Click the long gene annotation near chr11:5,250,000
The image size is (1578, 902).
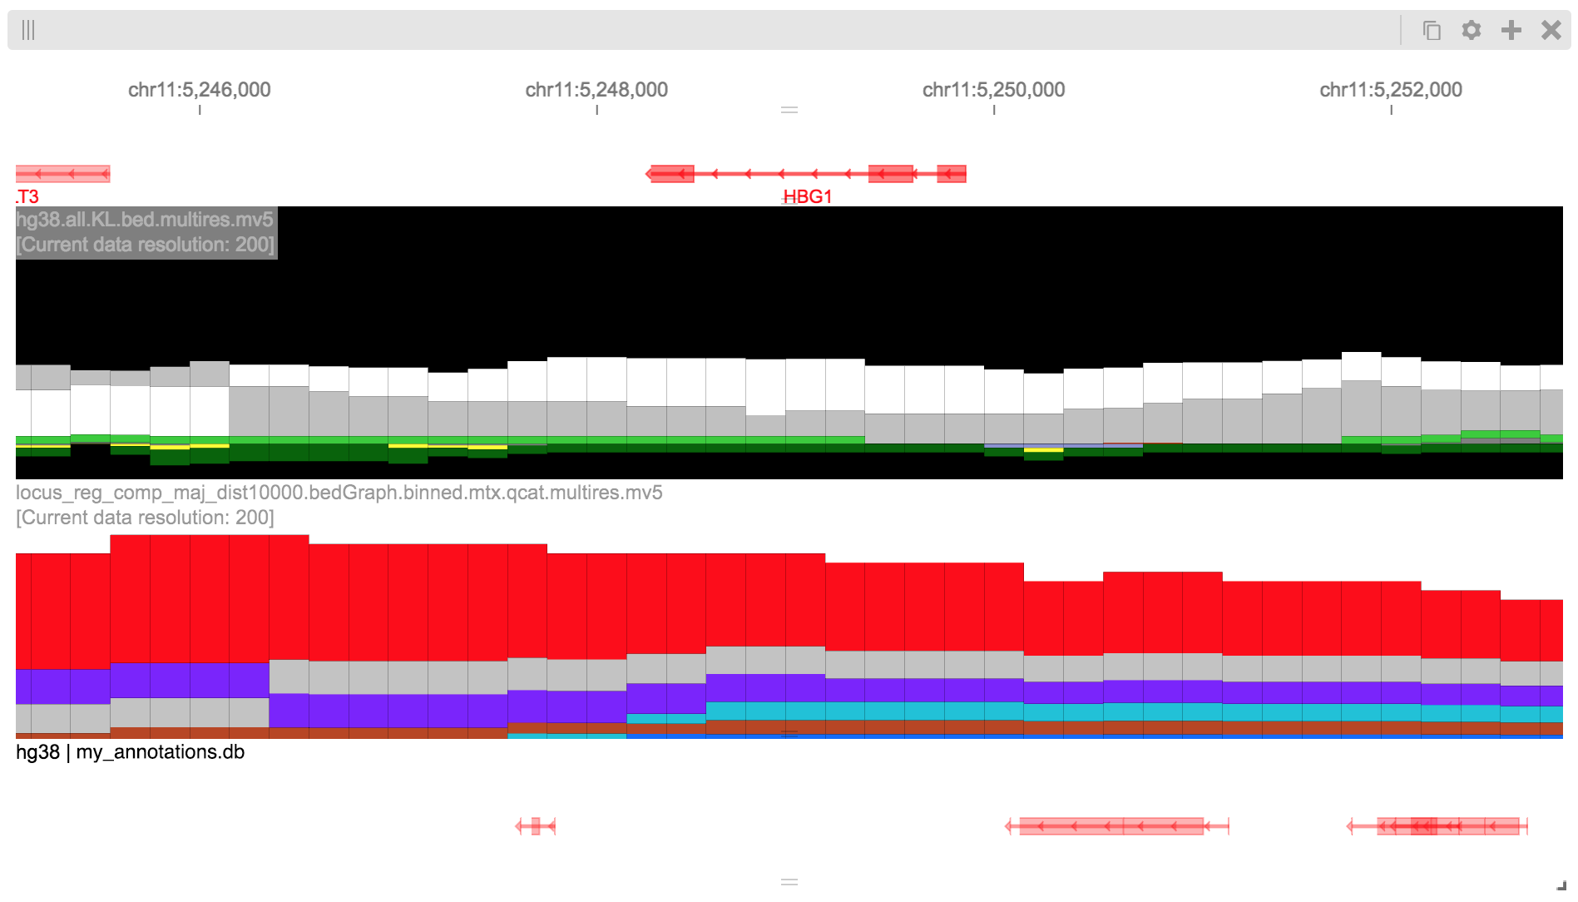tap(1115, 825)
